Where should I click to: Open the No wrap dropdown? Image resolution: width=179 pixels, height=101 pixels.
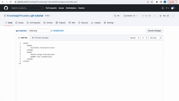(x=155, y=38)
